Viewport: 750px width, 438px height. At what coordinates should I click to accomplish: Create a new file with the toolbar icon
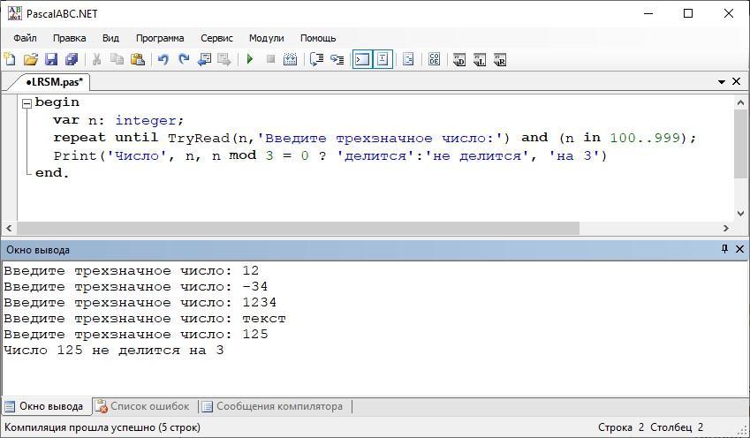[x=10, y=59]
